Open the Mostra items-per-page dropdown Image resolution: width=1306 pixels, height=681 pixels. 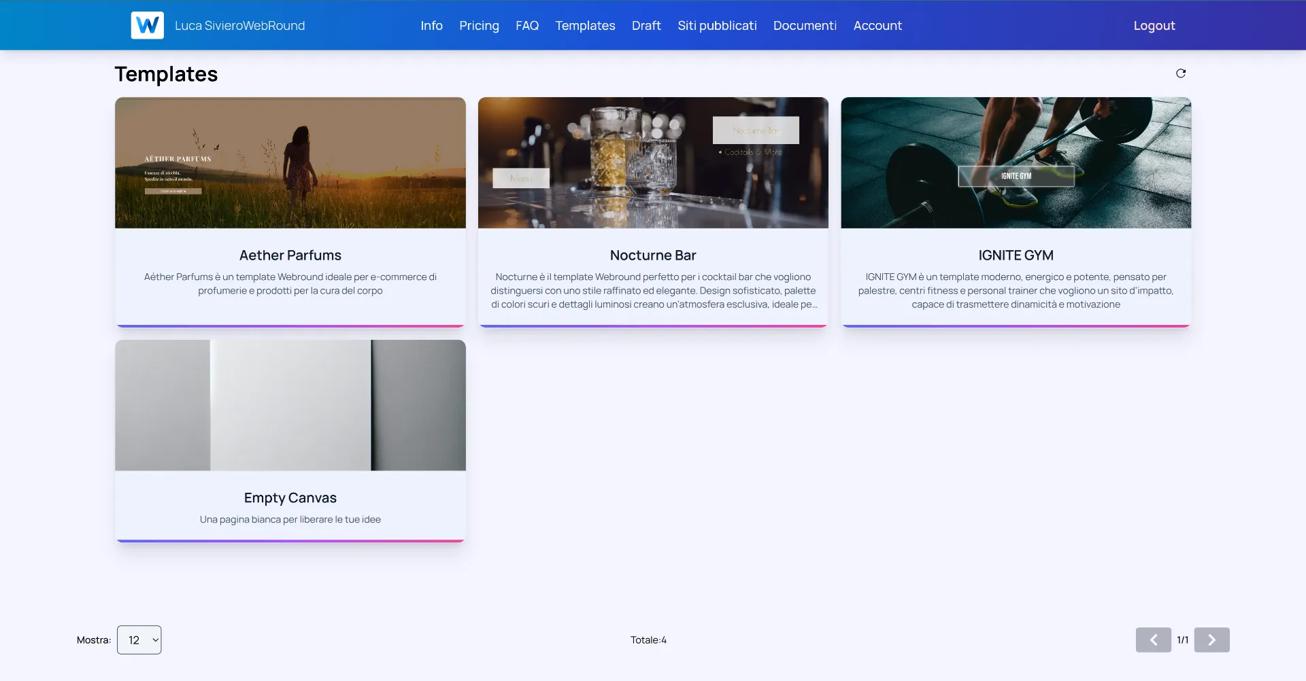pos(139,640)
